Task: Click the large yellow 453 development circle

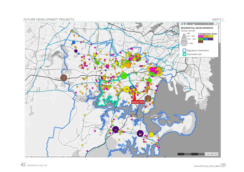Action: pos(127,89)
